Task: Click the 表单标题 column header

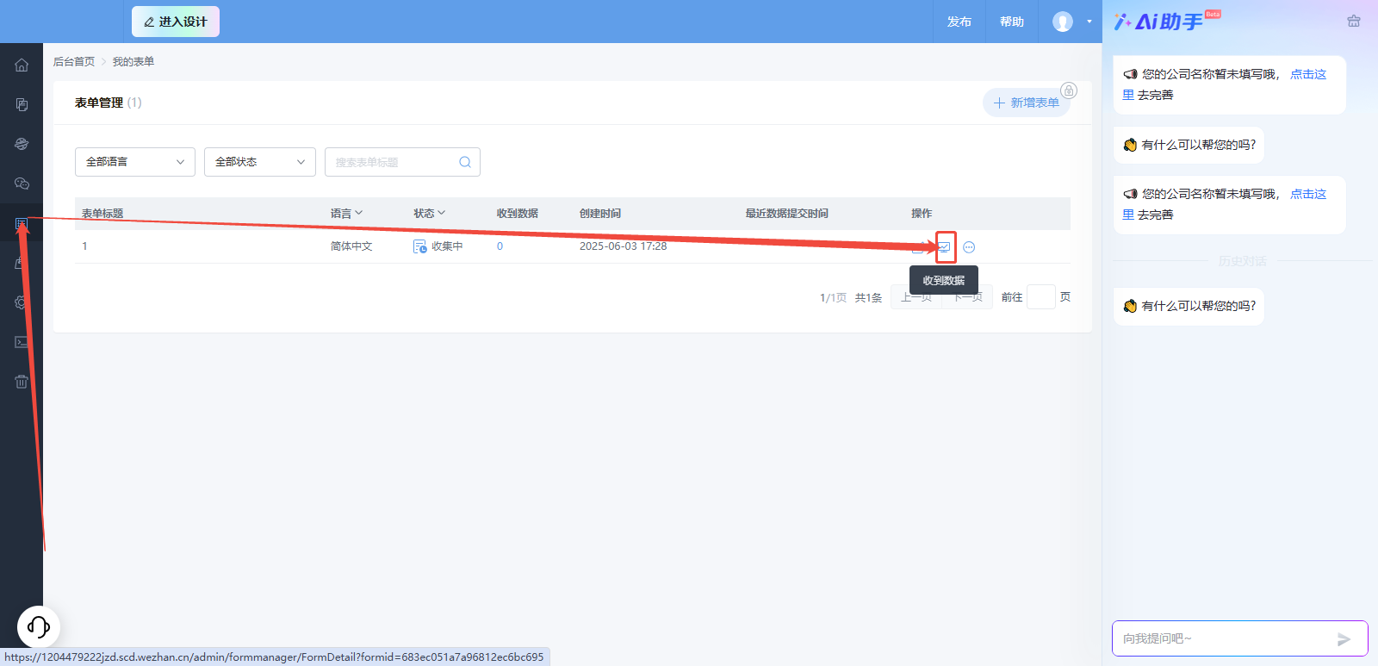Action: click(x=102, y=214)
